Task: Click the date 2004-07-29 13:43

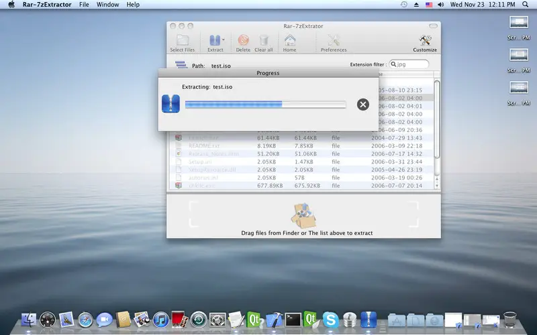Action: [397, 138]
